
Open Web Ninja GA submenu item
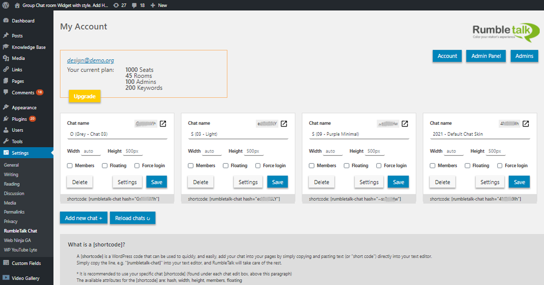[x=17, y=240]
